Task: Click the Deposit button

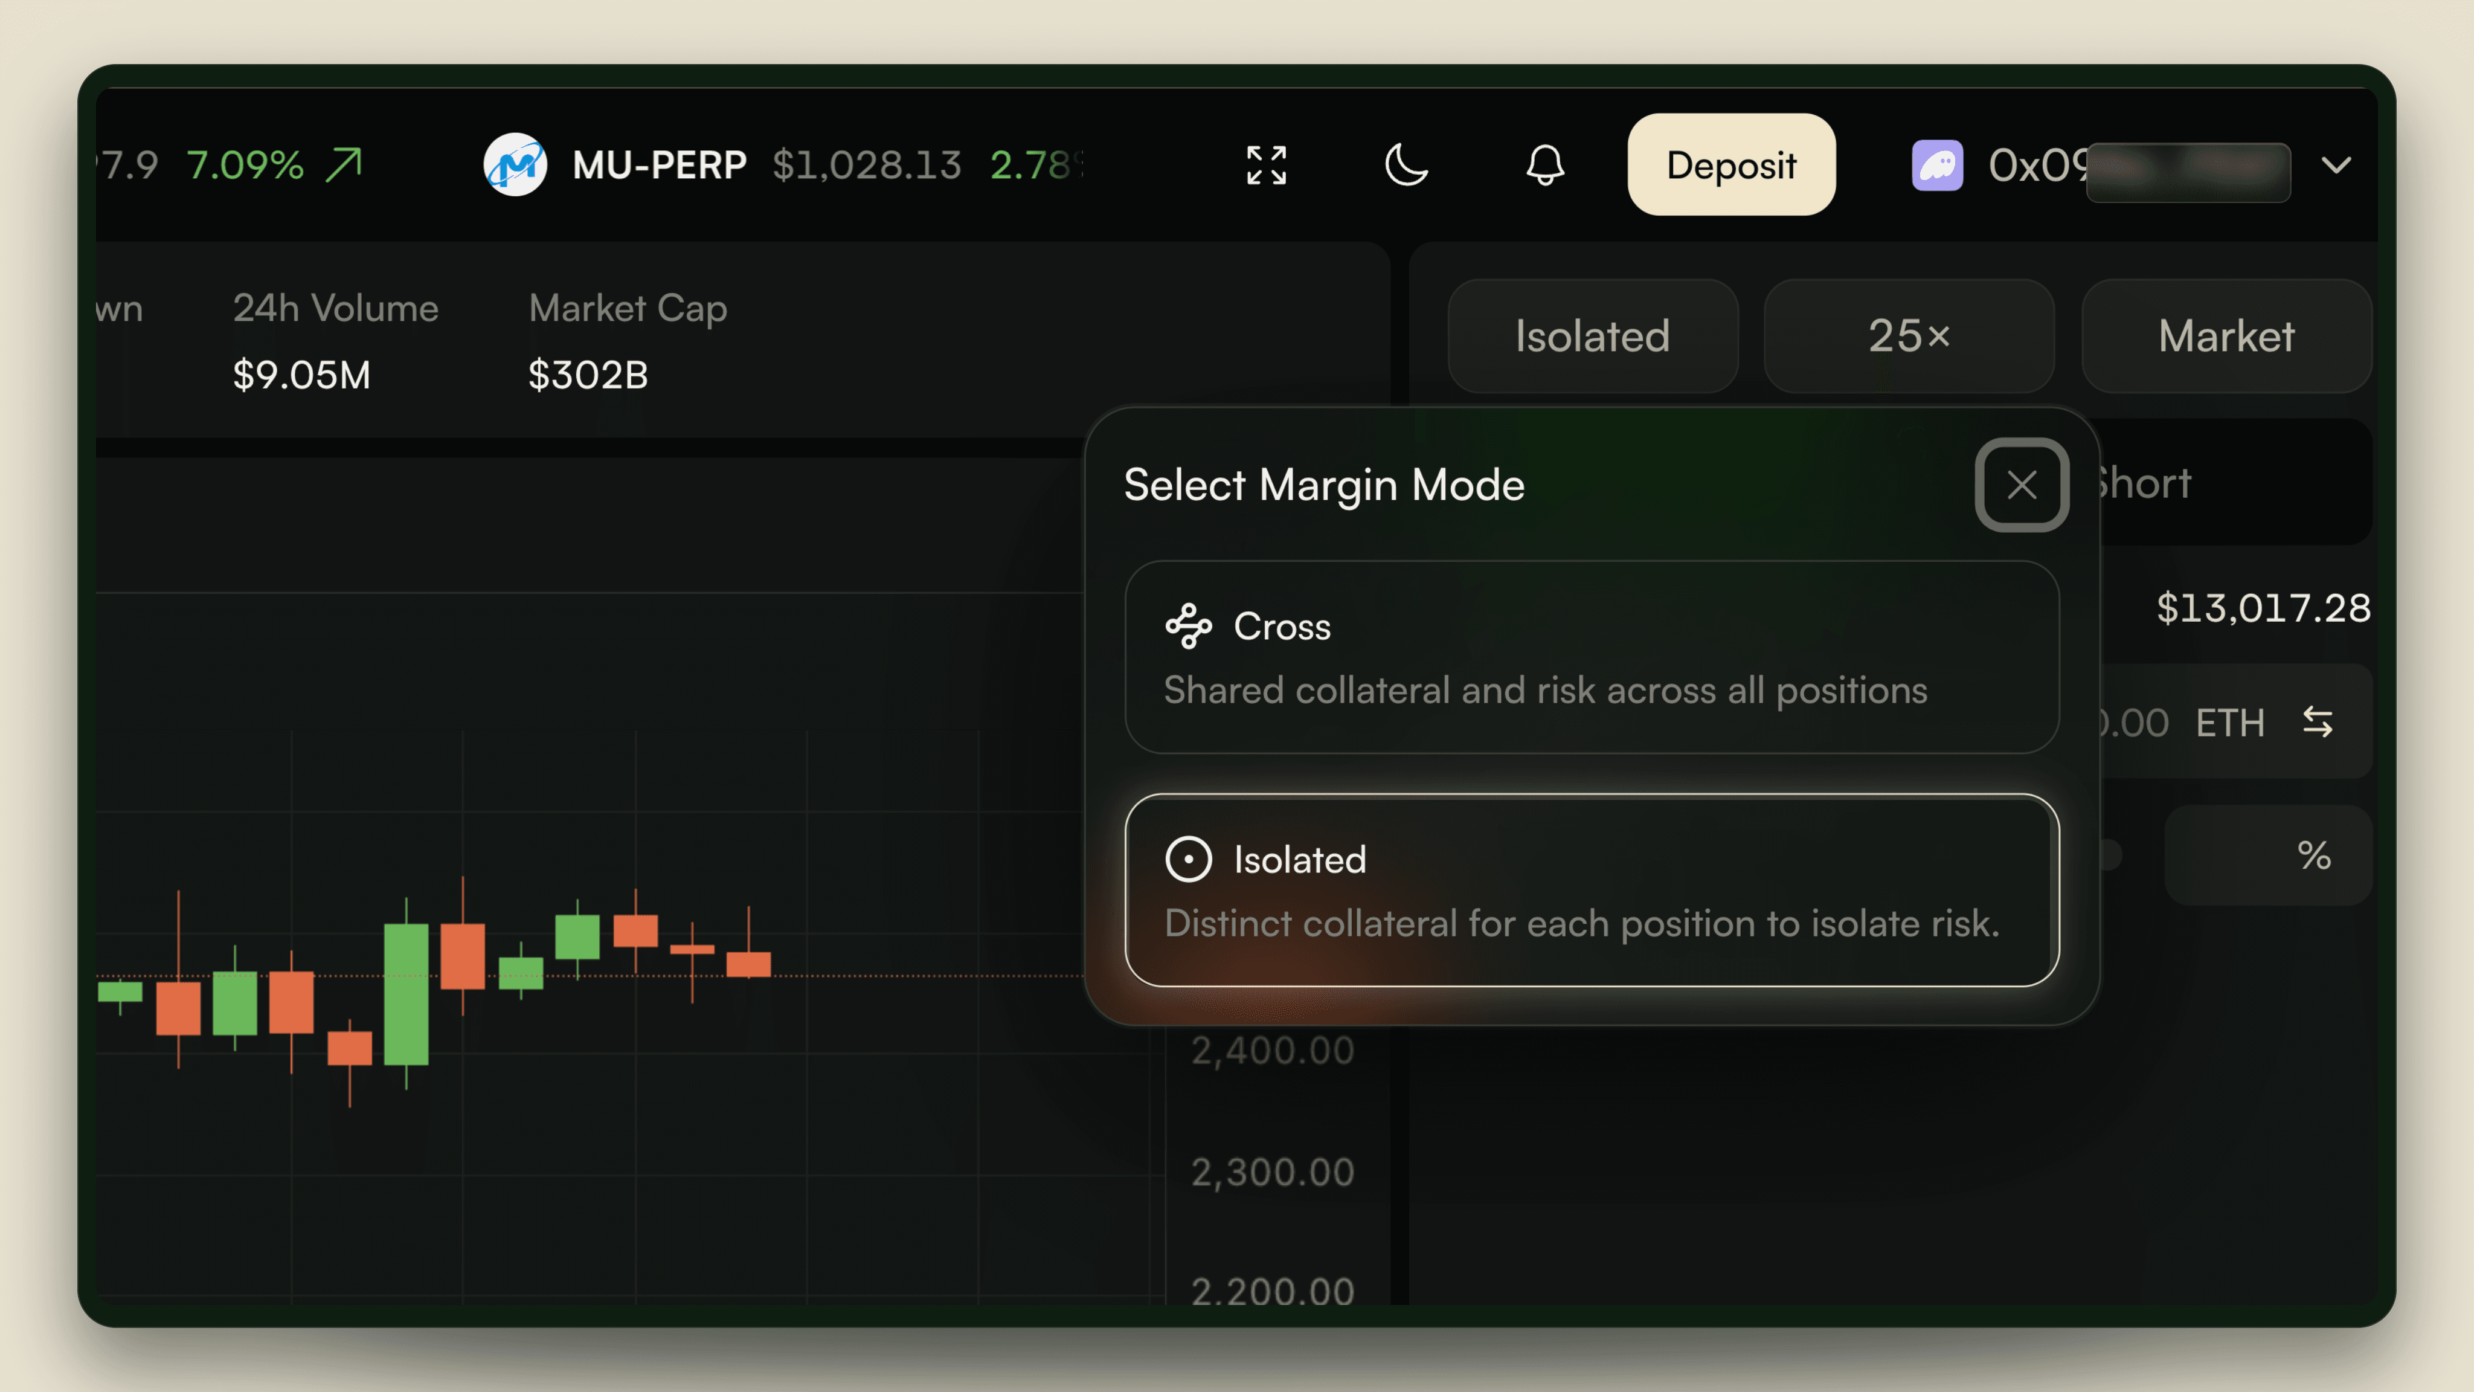Action: [x=1730, y=164]
